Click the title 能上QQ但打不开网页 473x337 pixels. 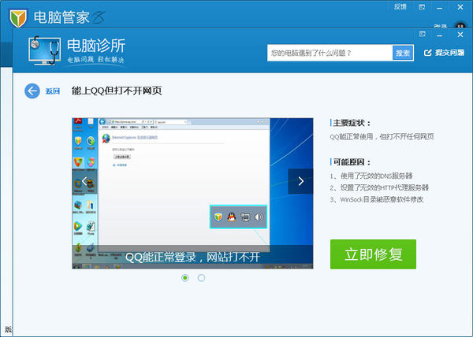tap(117, 91)
